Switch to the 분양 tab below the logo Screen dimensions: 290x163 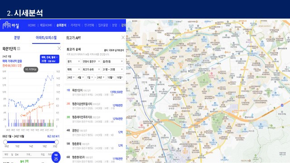17,38
